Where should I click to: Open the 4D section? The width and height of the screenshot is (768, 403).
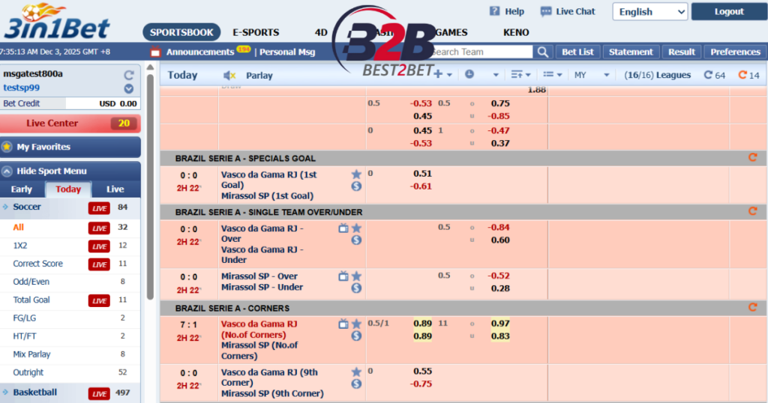click(x=321, y=32)
